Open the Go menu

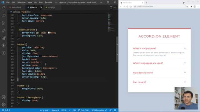coord(35,2)
